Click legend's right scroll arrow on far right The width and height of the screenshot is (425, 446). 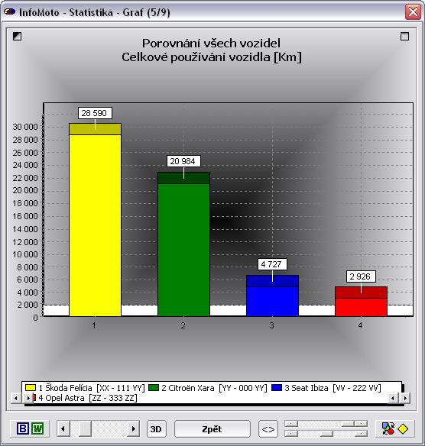coord(405,398)
